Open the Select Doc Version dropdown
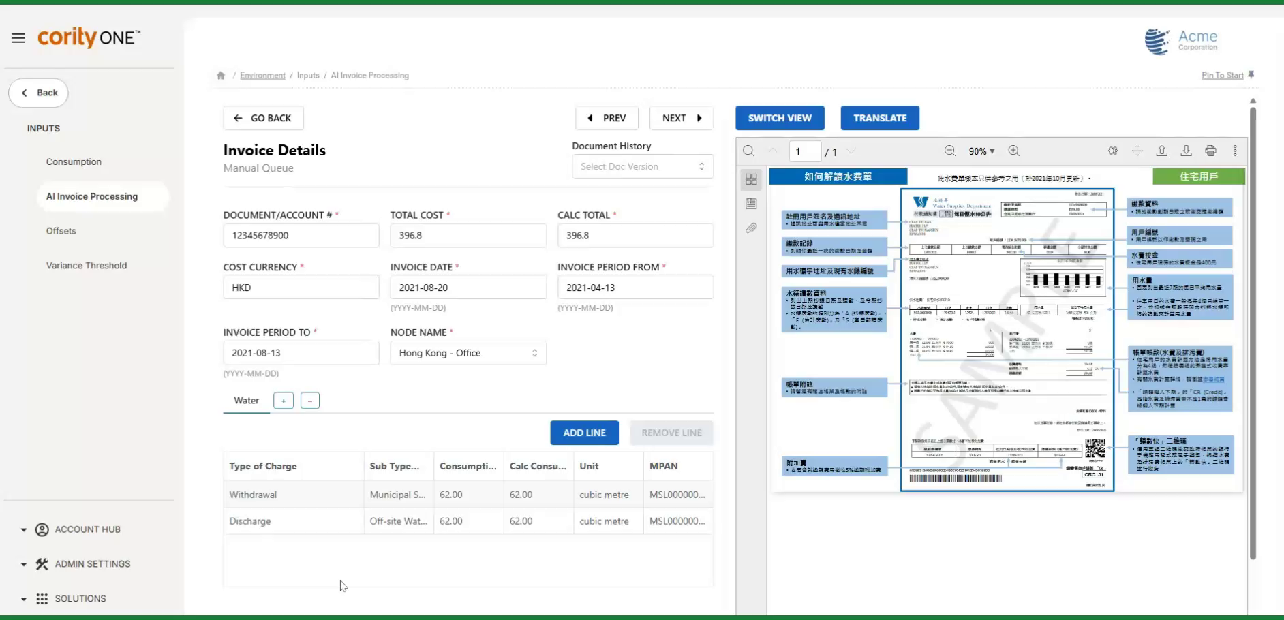Screen dimensions: 1284x620 click(x=641, y=166)
